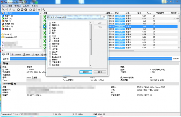Image resolution: width=181 pixels, height=117 pixels.
Task: Click the column dialog's scroll up arrow
Action: 90,23
